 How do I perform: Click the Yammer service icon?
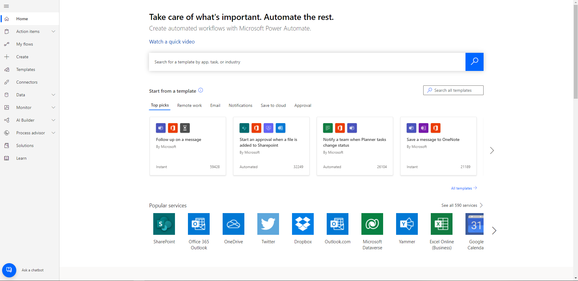pyautogui.click(x=407, y=224)
